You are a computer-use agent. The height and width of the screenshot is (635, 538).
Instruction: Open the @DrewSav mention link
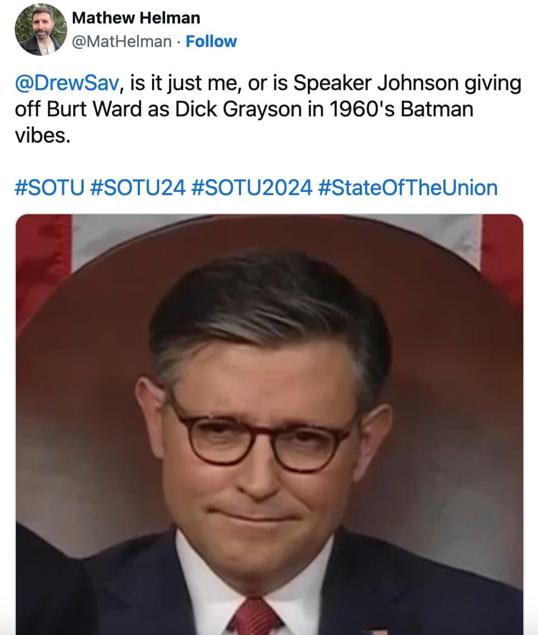point(67,83)
